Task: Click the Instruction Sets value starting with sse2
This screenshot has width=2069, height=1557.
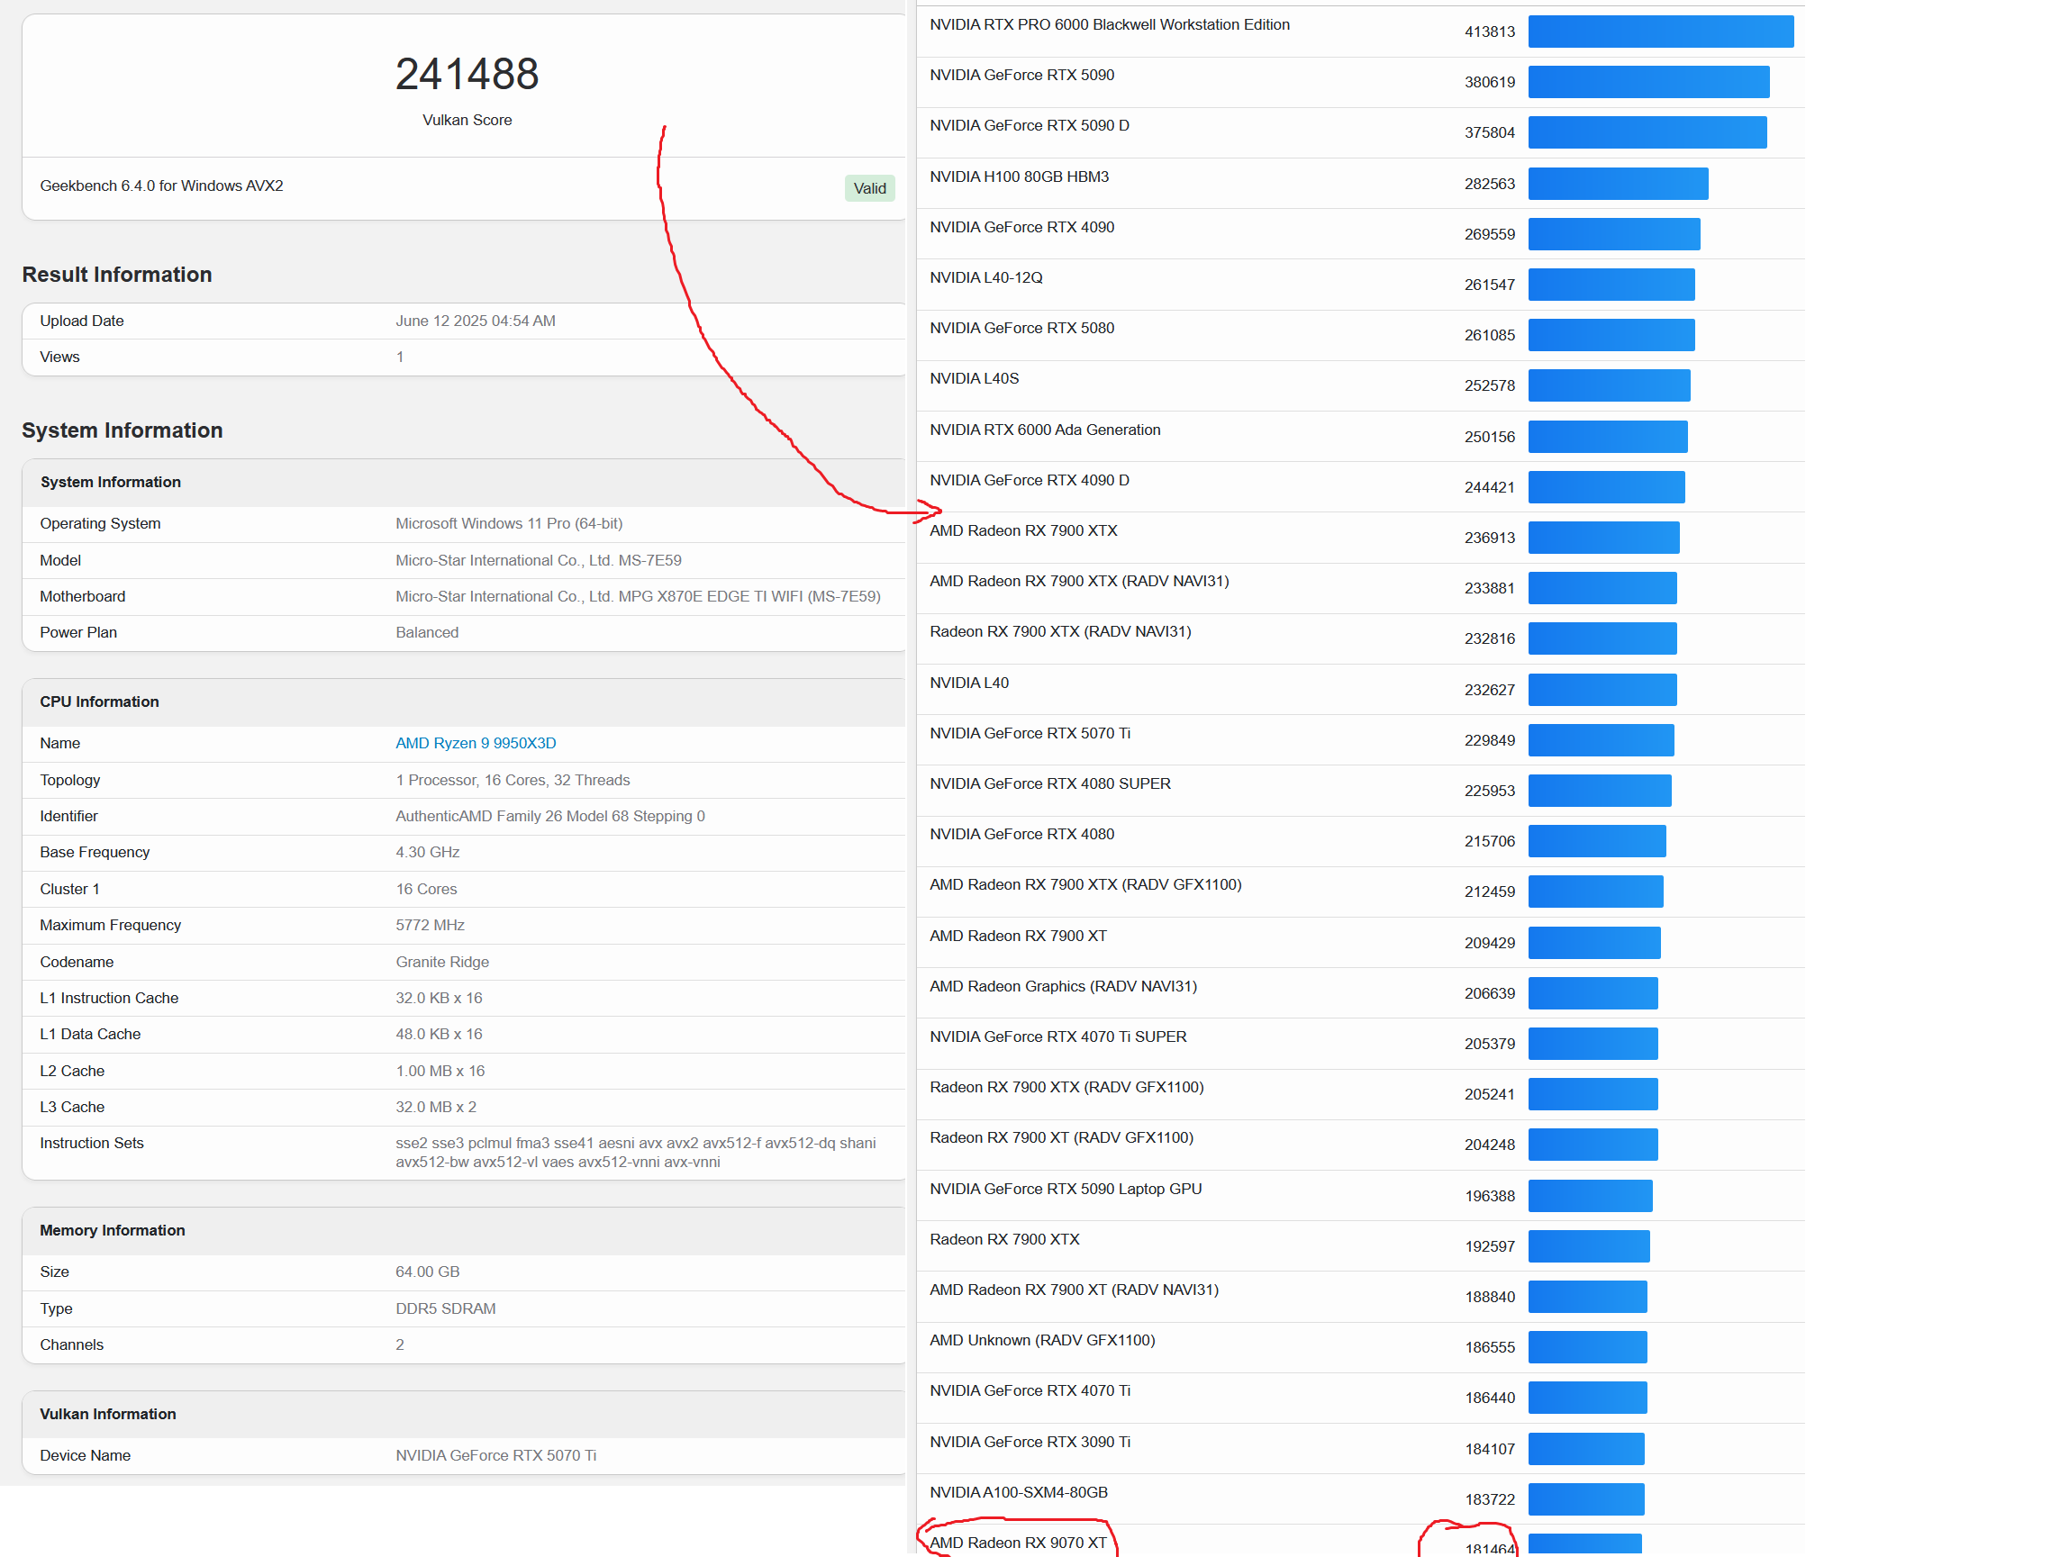Action: [x=635, y=1153]
